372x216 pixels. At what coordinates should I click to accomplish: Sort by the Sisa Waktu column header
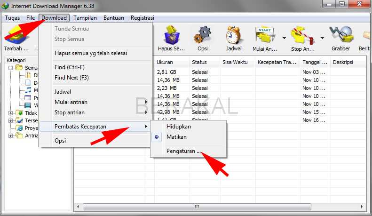(x=237, y=62)
